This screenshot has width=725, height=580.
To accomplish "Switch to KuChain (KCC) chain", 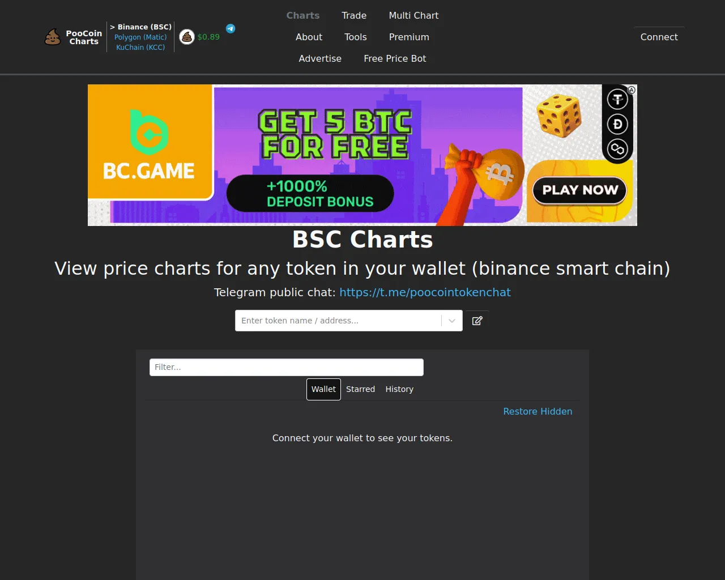I will click(140, 47).
